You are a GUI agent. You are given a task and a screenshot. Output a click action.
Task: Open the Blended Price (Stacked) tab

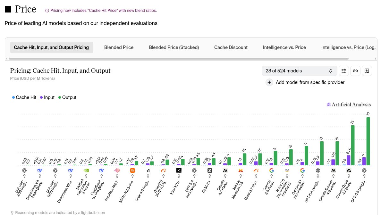pos(174,47)
